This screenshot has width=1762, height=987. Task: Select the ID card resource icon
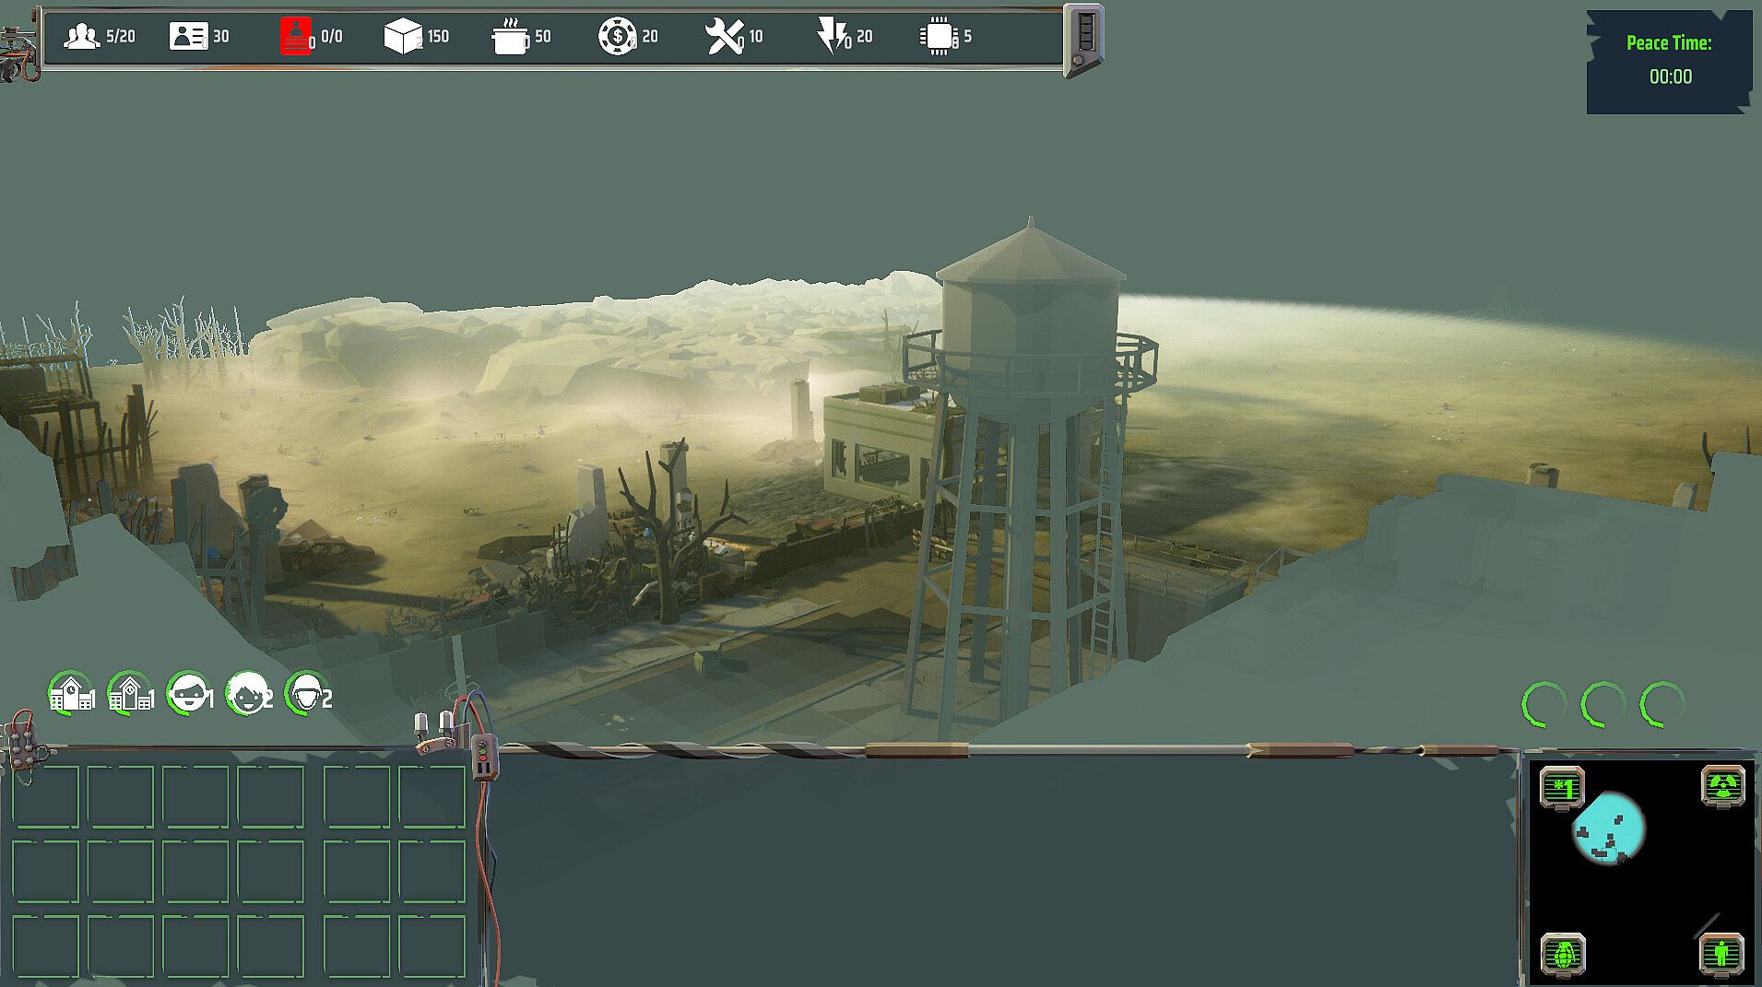click(188, 37)
